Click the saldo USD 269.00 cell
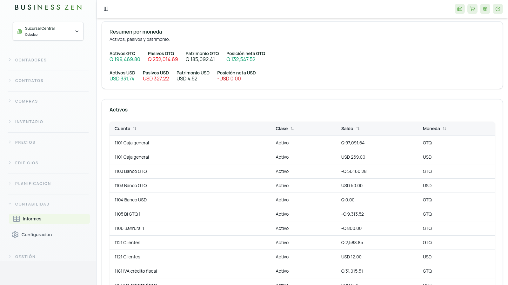Viewport: 508px width, 285px height. [353, 157]
